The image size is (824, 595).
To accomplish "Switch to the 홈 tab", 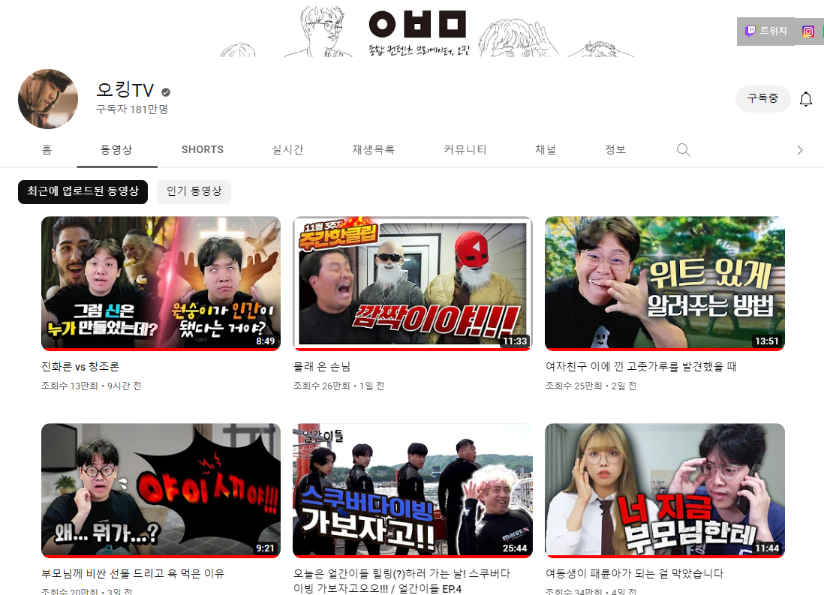I will tap(47, 150).
